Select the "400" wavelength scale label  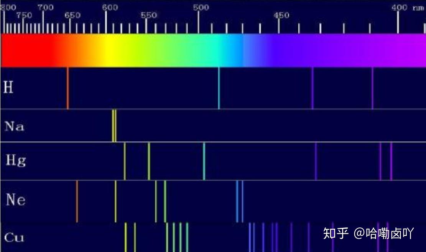[x=400, y=7]
